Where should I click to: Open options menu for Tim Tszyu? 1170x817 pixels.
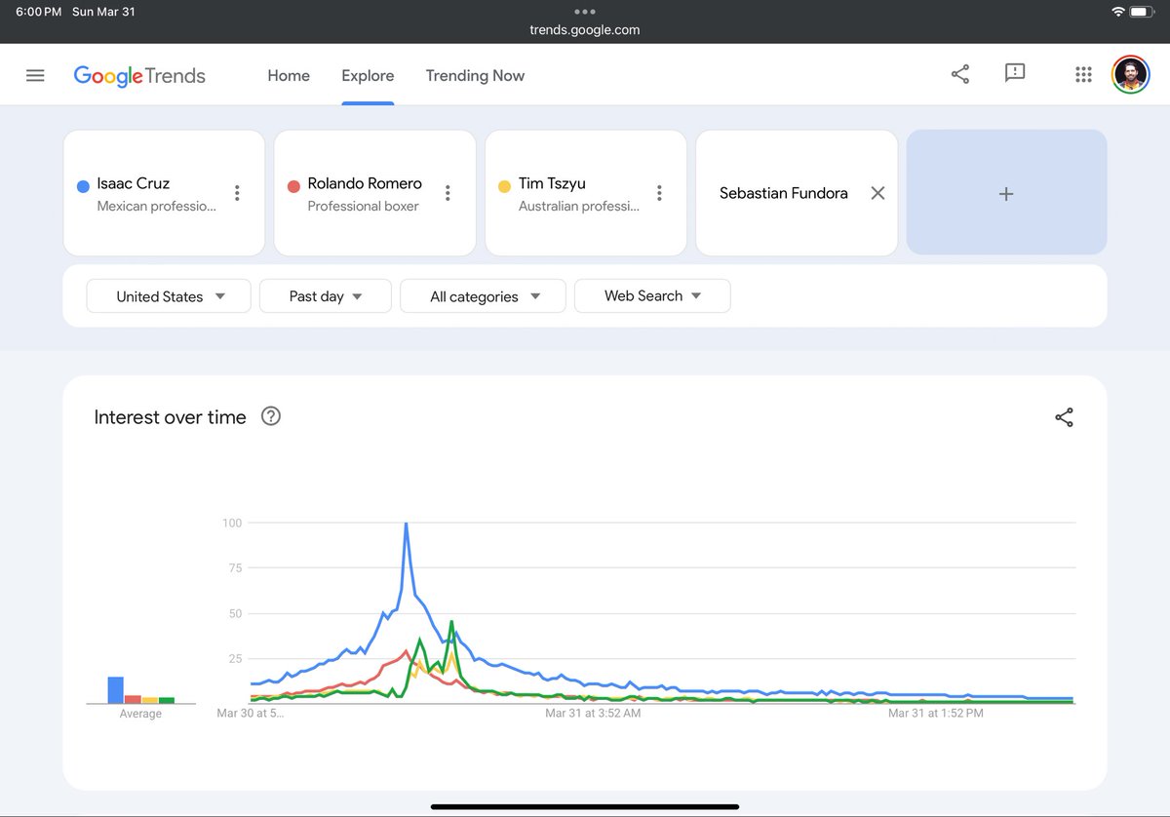coord(659,193)
